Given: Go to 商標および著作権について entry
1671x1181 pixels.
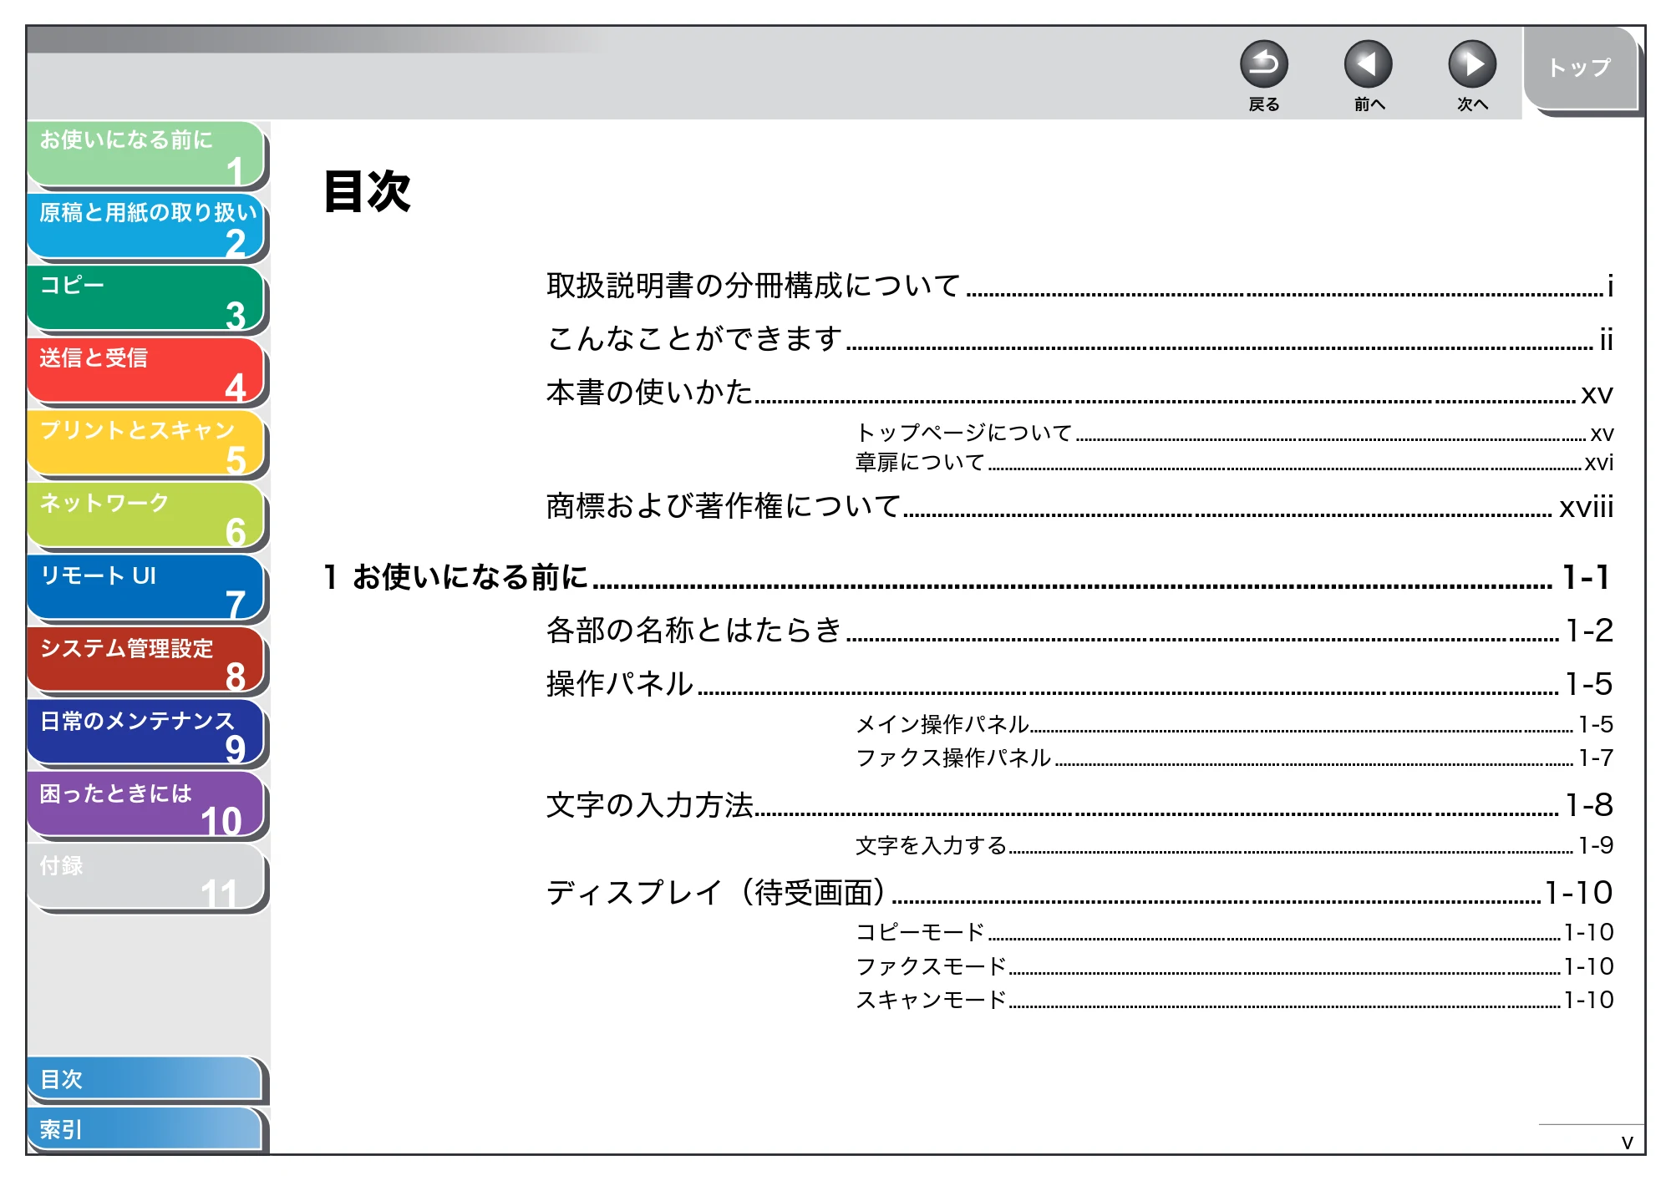Looking at the screenshot, I should click(1079, 506).
